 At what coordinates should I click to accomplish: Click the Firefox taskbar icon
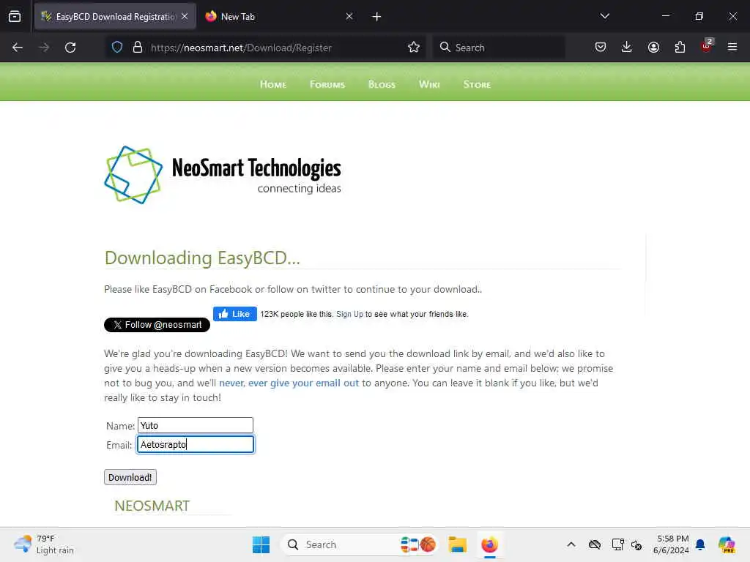pos(490,544)
